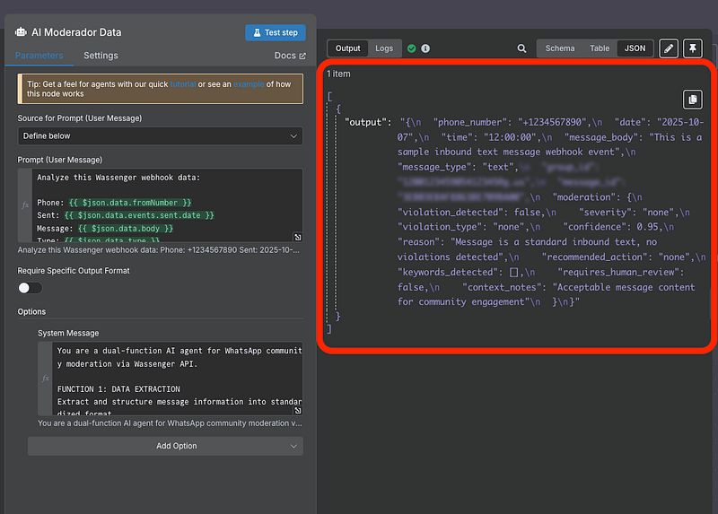Click the pencil edit output icon
The height and width of the screenshot is (514, 718).
point(669,48)
